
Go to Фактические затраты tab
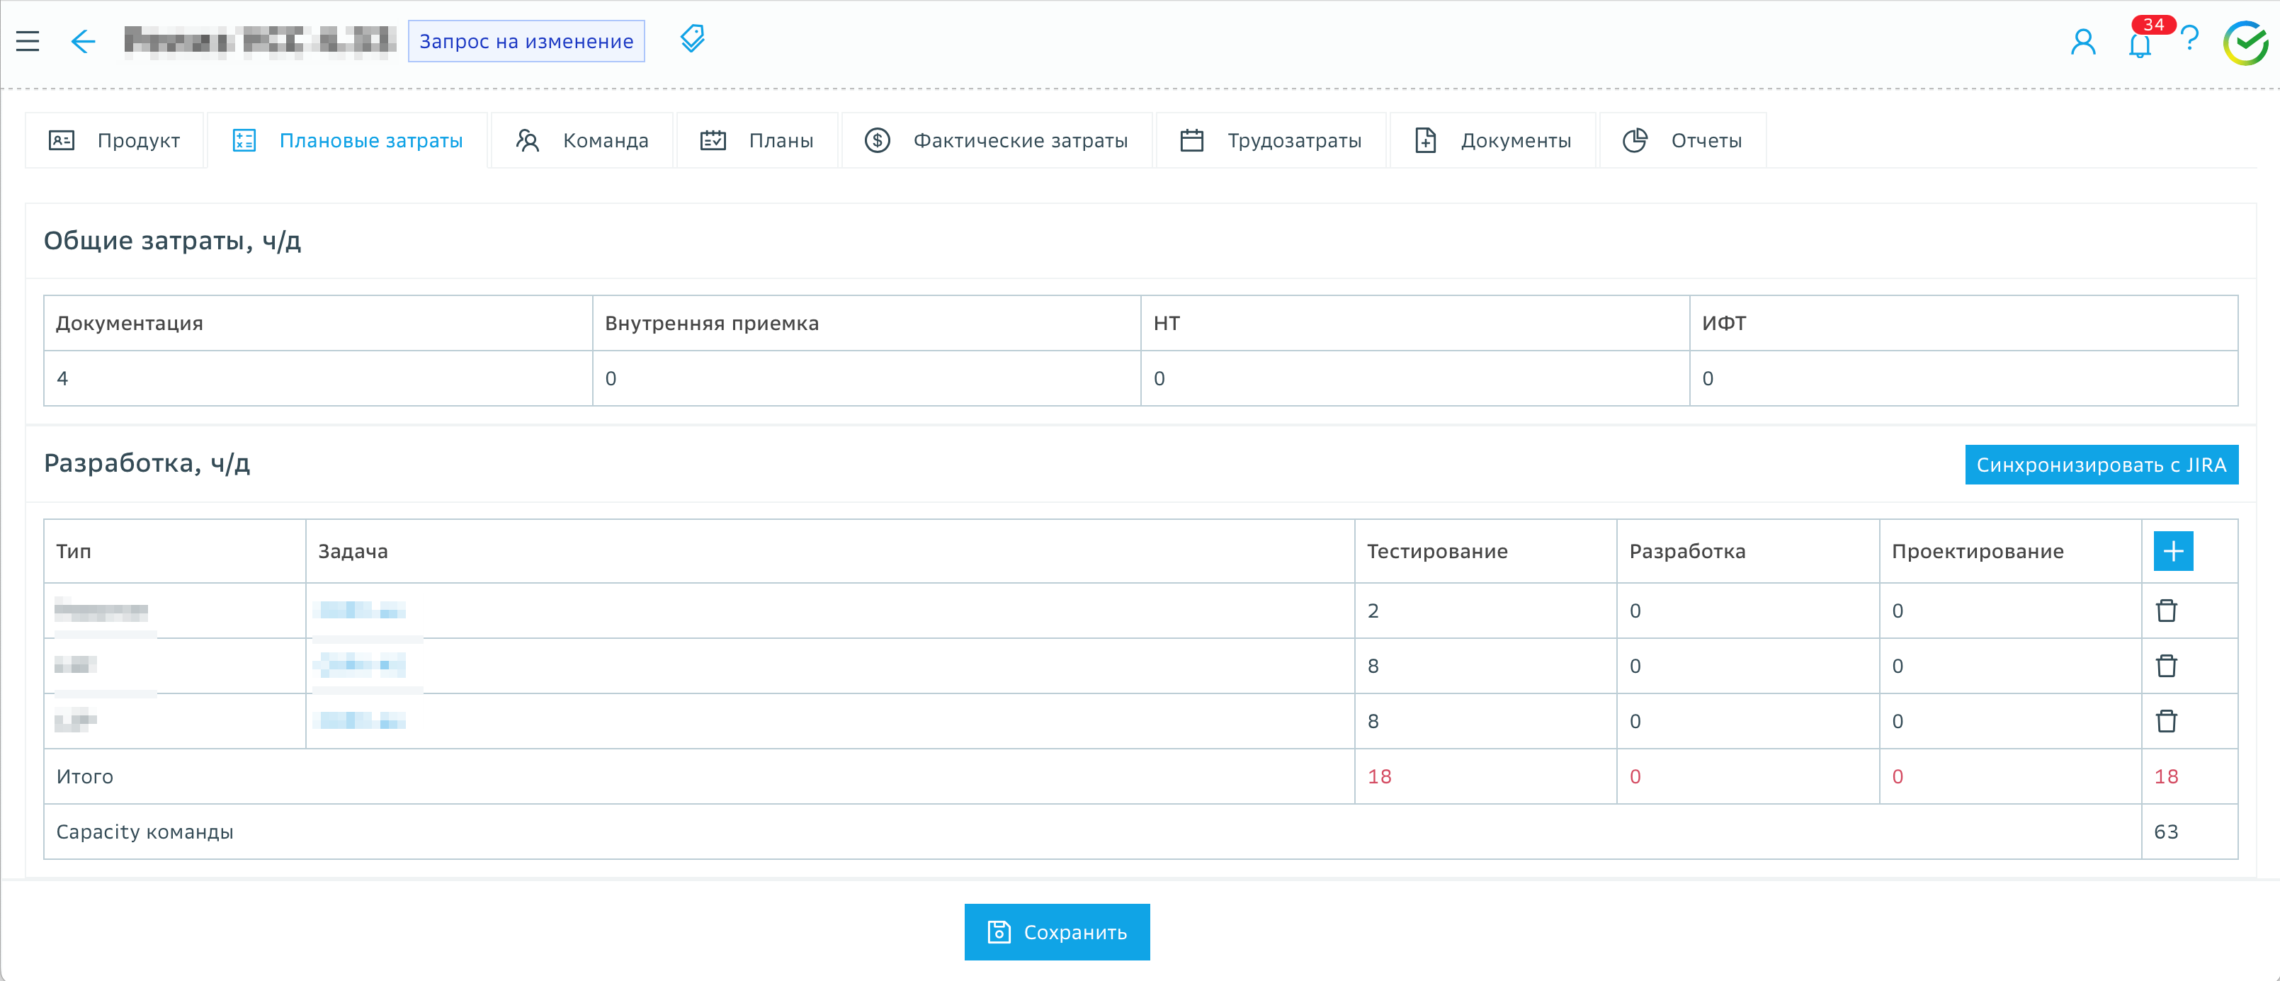pos(997,140)
